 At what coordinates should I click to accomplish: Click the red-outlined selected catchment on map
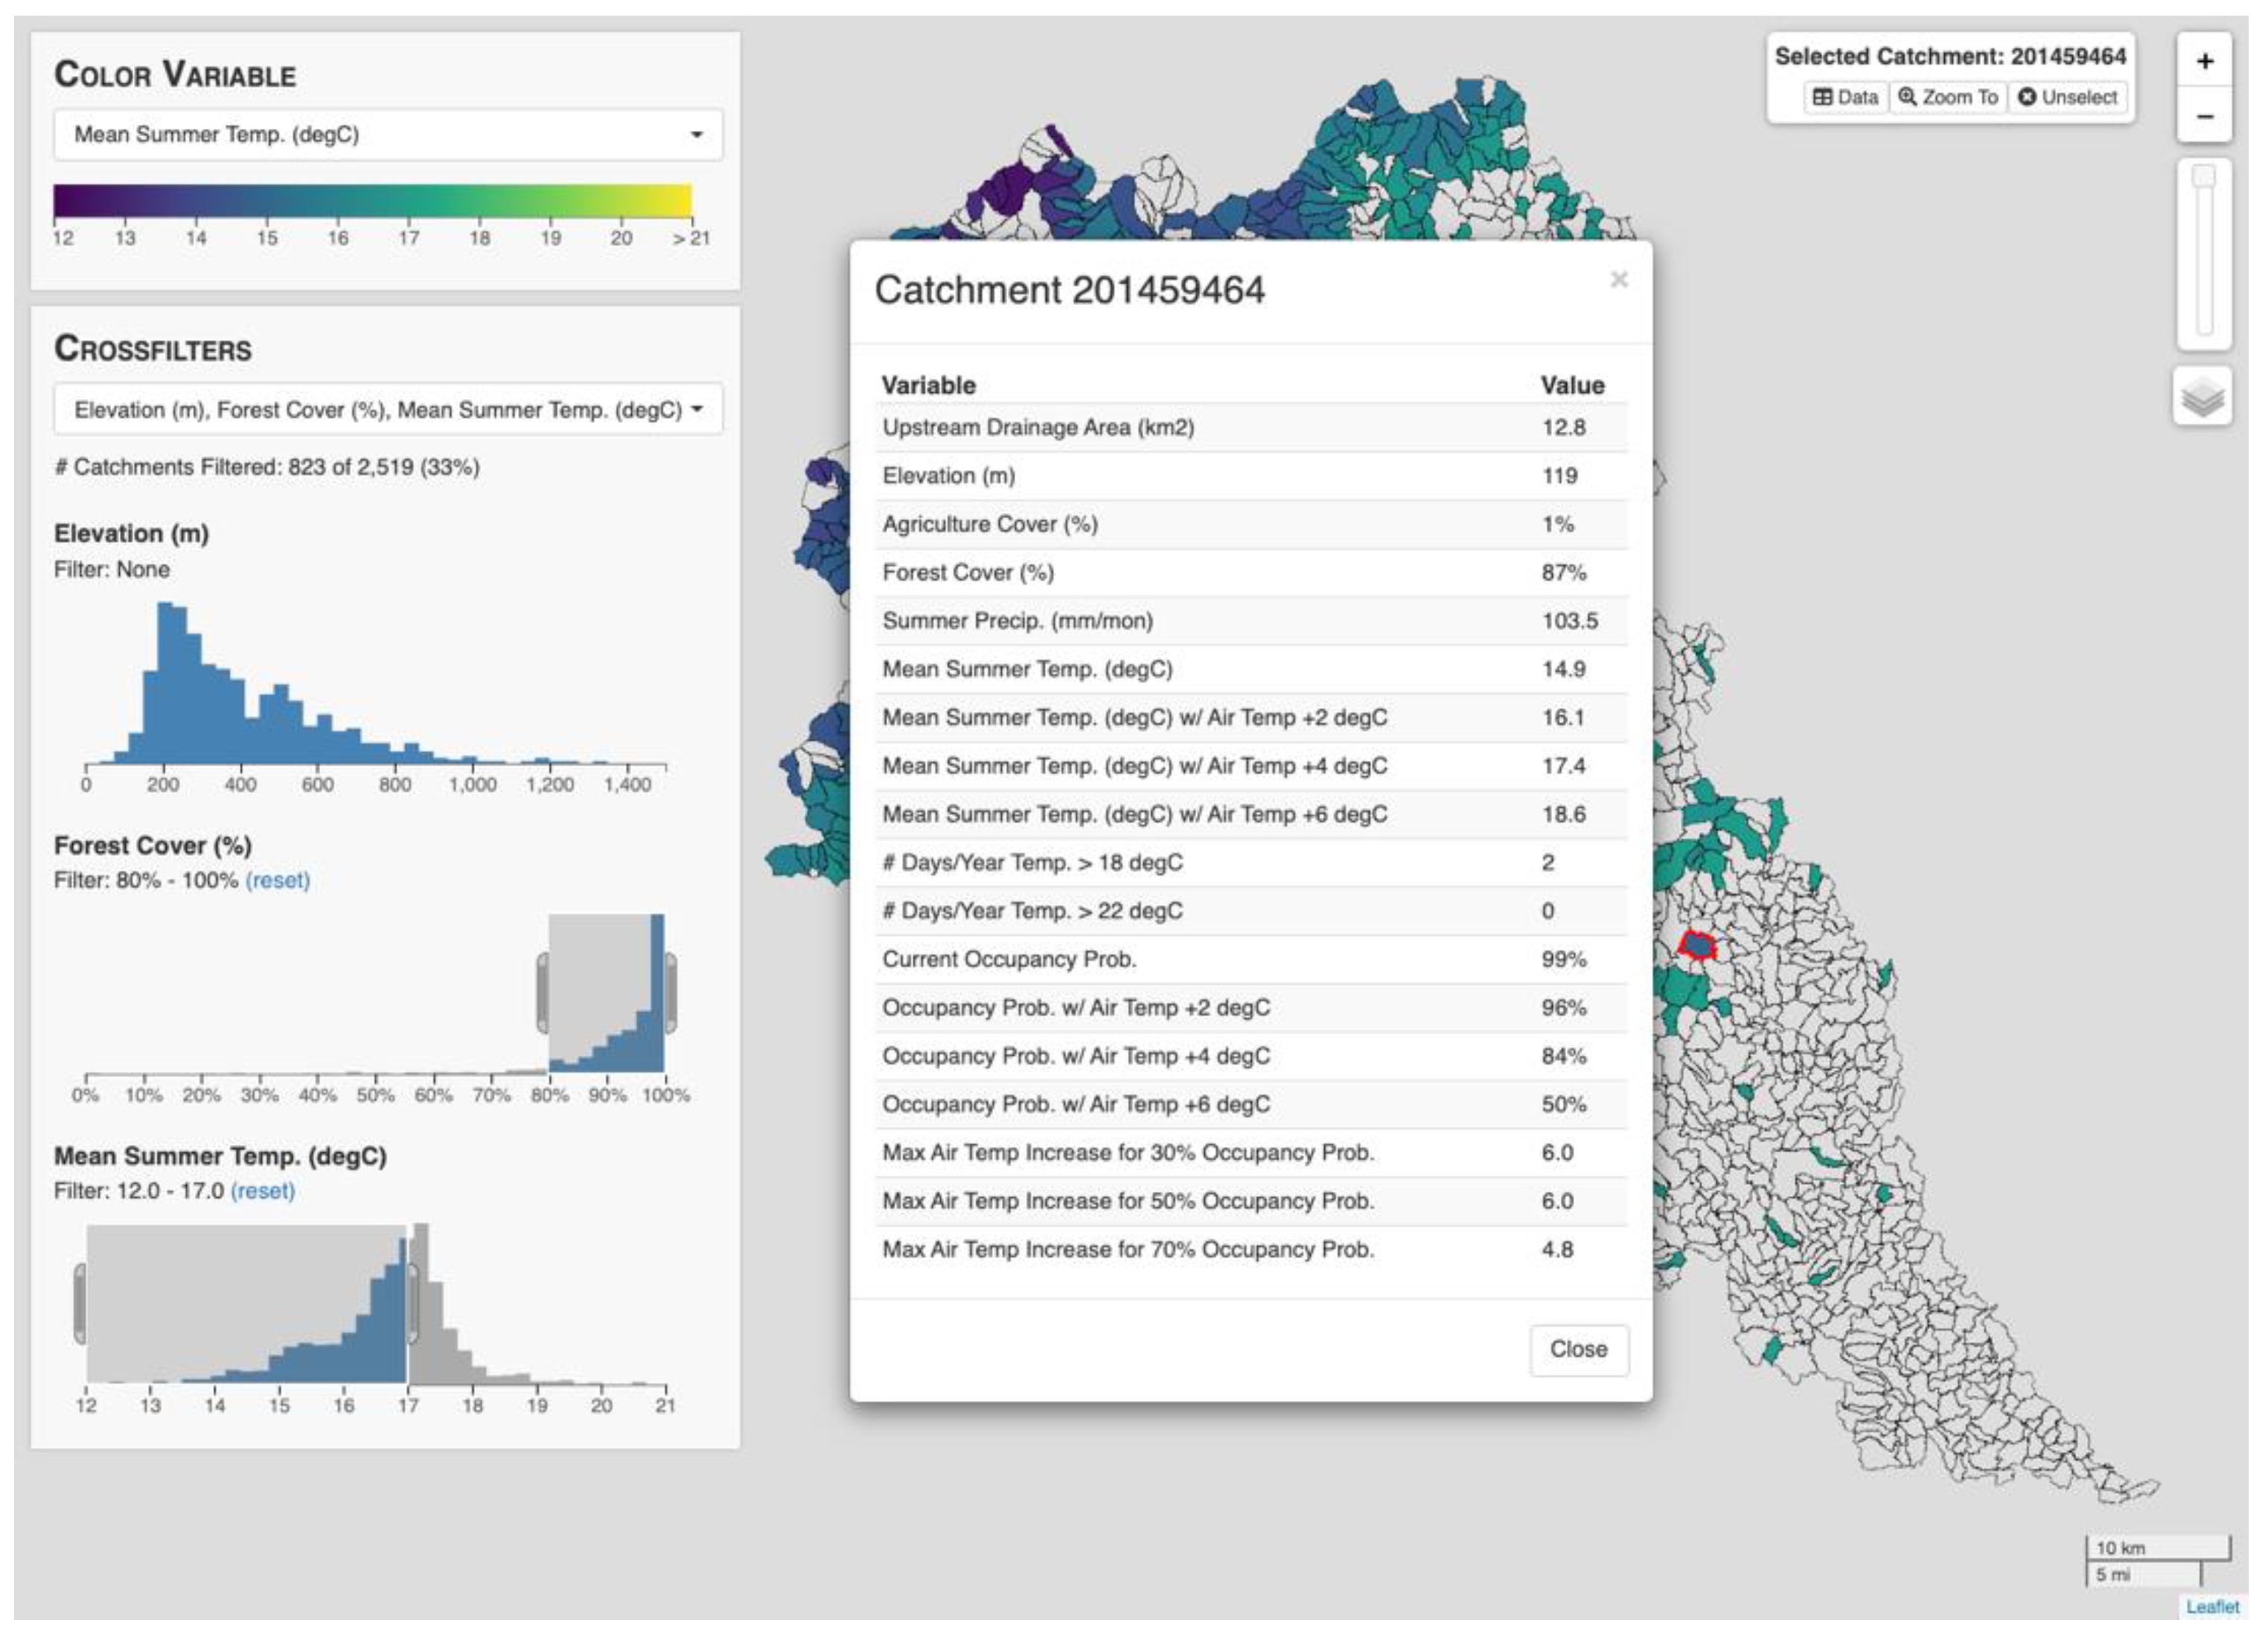point(1696,945)
